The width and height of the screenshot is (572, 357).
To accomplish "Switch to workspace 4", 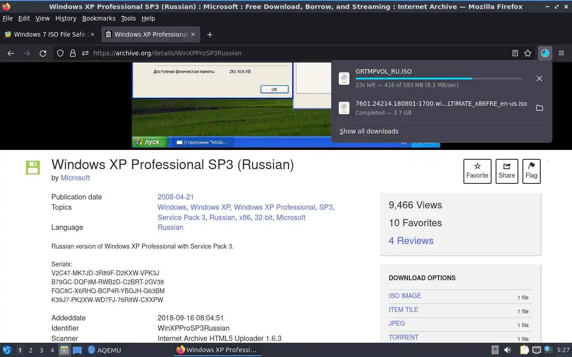I will click(52, 350).
